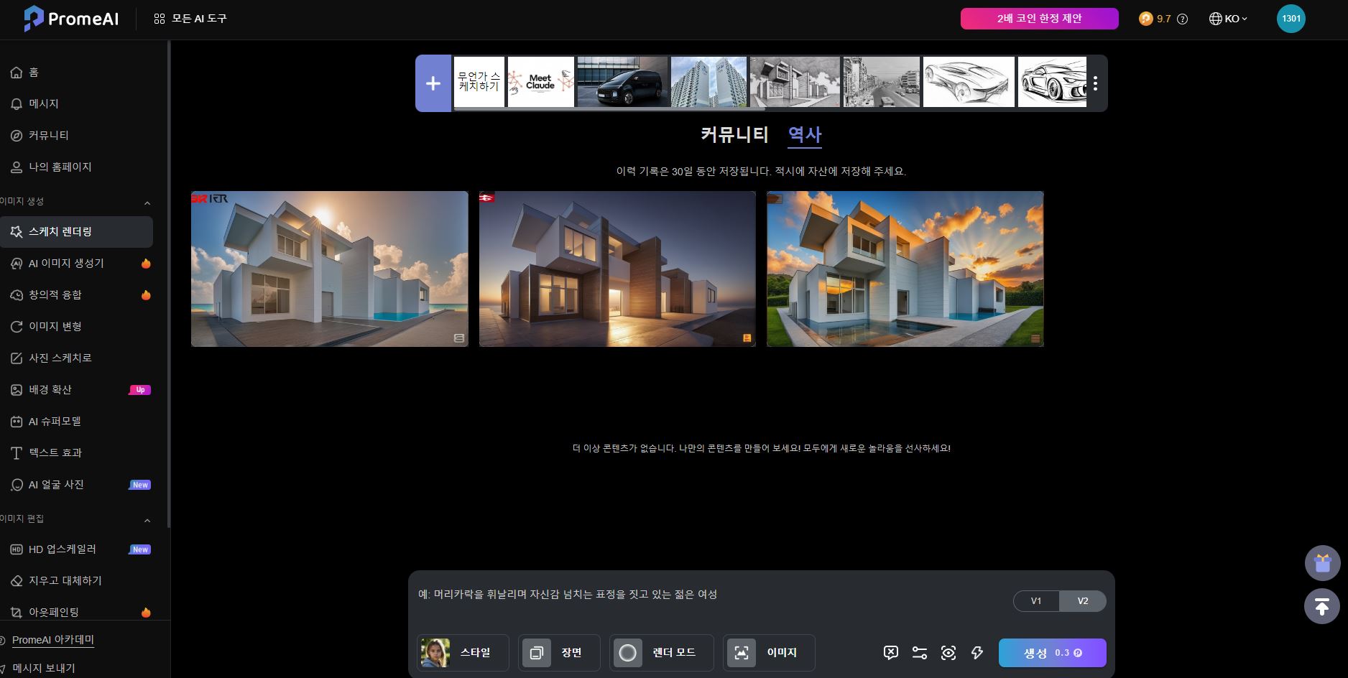The image size is (1348, 678).
Task: Open the coin help question mark icon
Action: pyautogui.click(x=1182, y=19)
